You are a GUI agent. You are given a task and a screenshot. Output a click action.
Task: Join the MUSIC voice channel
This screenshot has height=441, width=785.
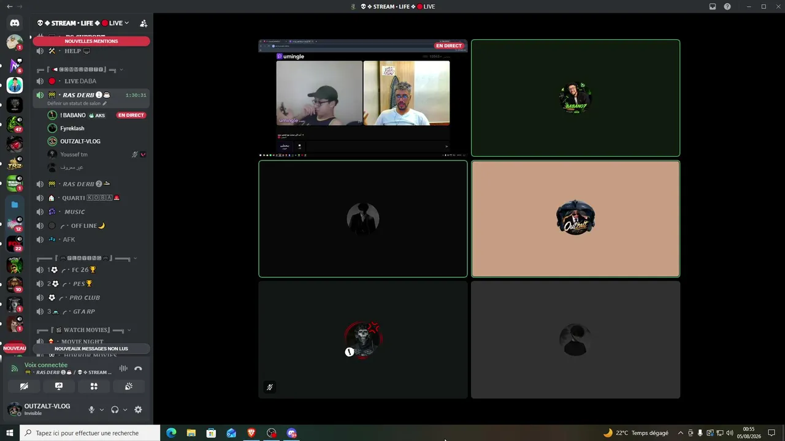tap(91, 212)
